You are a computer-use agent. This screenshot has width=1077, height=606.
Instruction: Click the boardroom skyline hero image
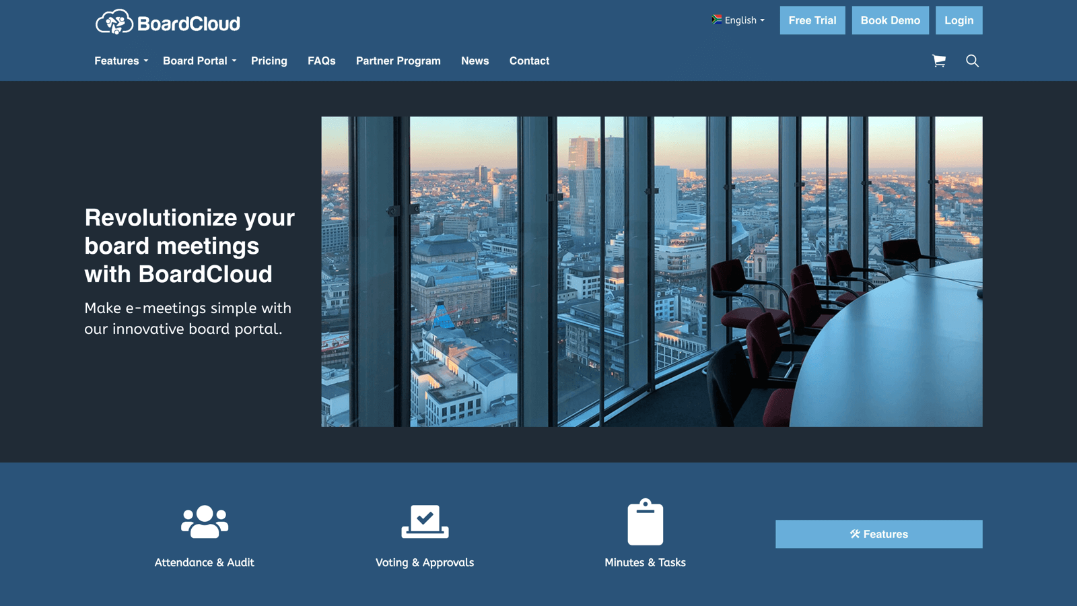point(652,271)
